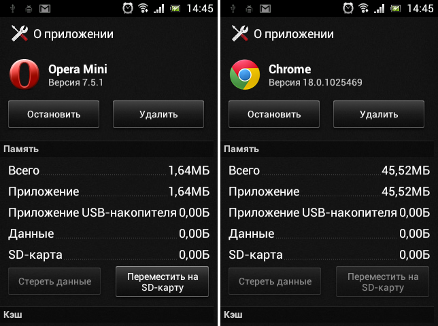The image size is (438, 326).
Task: Tap Wi-Fi icon in right status bar
Action: tap(363, 9)
